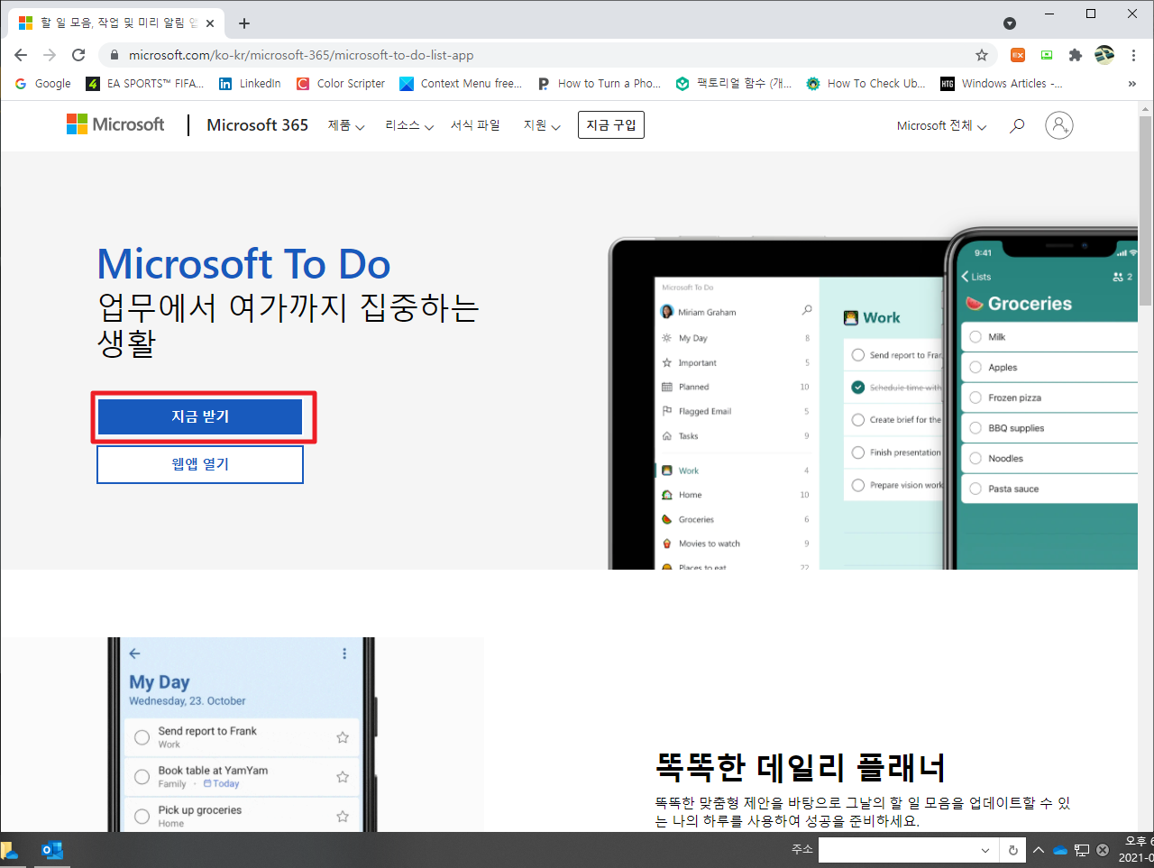Expand the 리소스 menu
The height and width of the screenshot is (868, 1154).
tap(409, 125)
